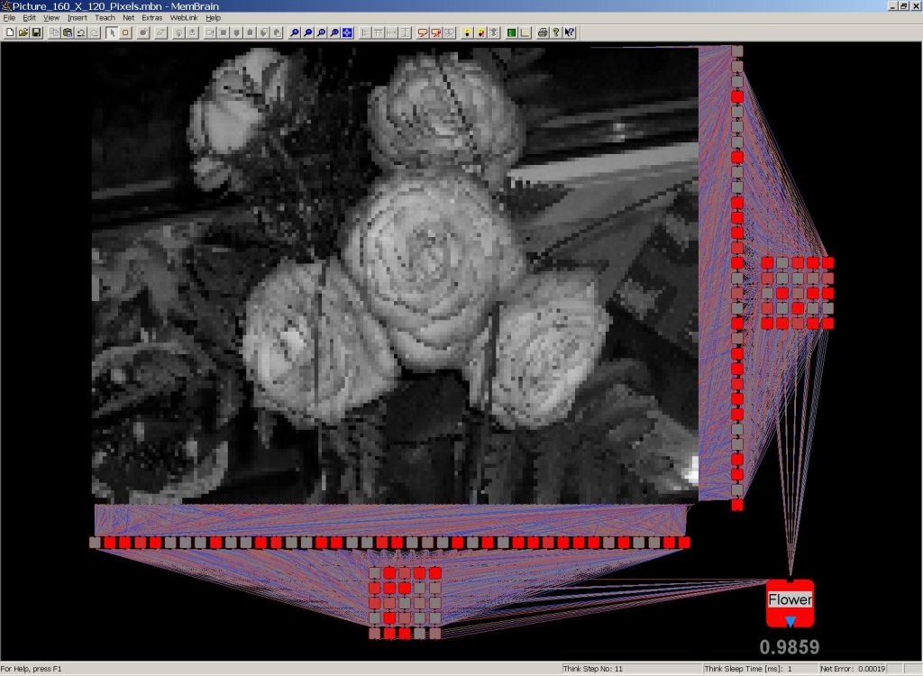Open the Extras menu
The image size is (923, 676).
click(x=151, y=17)
